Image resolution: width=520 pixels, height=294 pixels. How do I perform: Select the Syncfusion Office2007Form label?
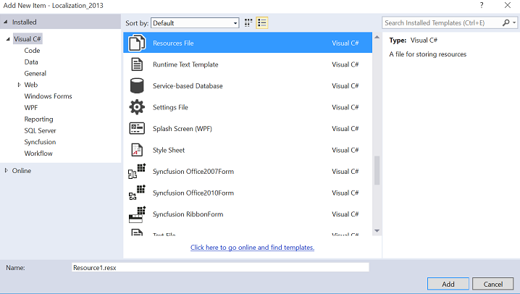click(x=193, y=172)
